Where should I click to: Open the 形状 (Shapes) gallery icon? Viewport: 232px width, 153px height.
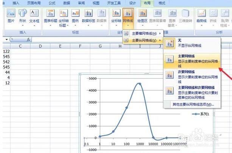point(23,13)
